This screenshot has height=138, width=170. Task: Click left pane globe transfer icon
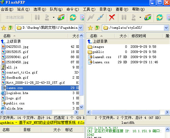[x=61, y=17]
